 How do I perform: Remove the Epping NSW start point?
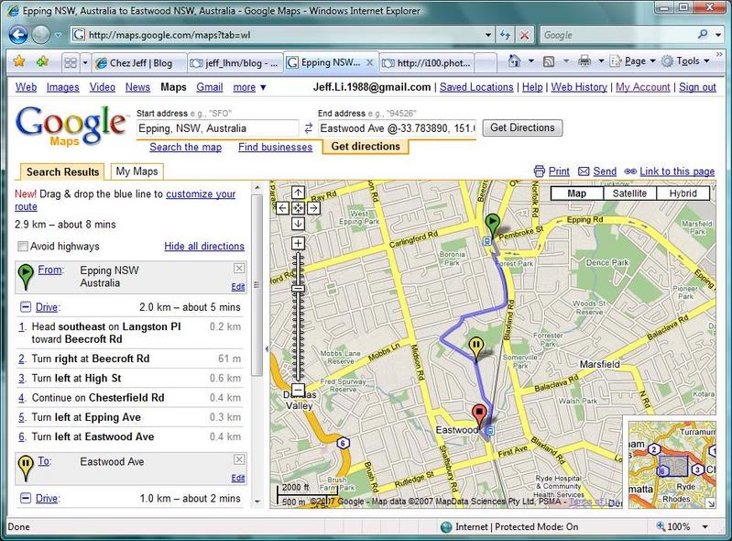tap(239, 269)
